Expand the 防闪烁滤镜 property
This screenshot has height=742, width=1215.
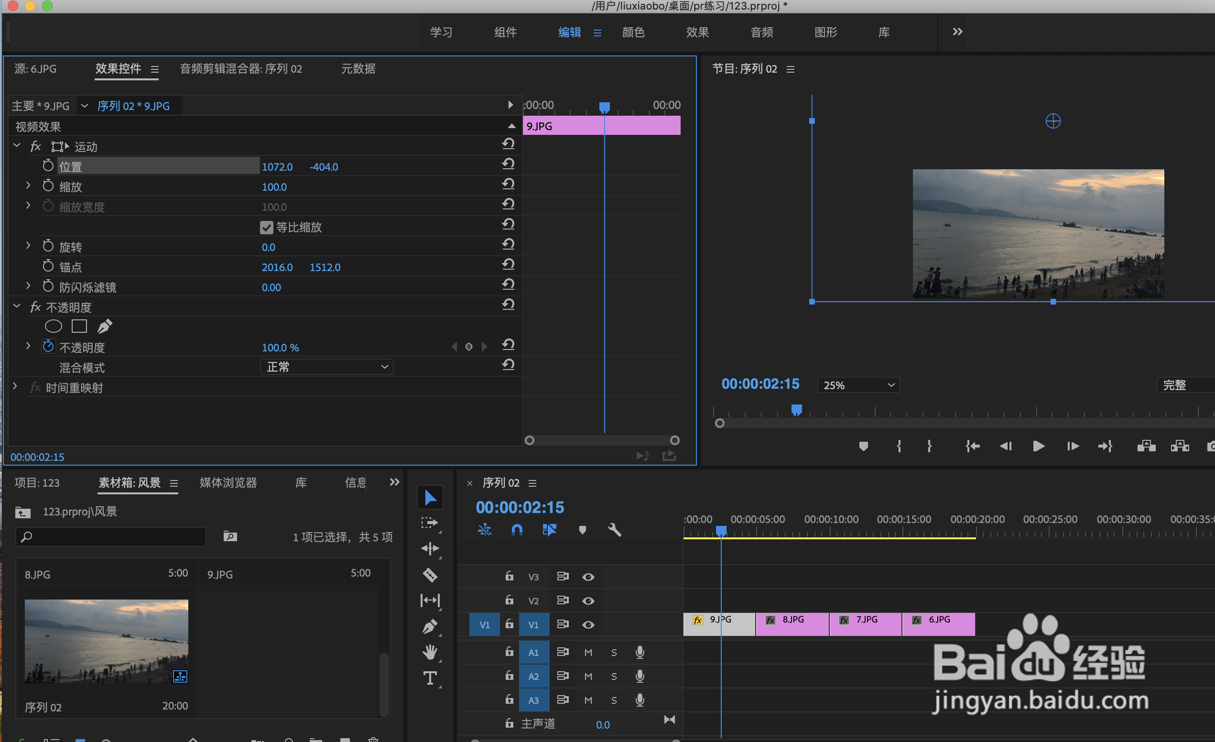click(x=28, y=286)
